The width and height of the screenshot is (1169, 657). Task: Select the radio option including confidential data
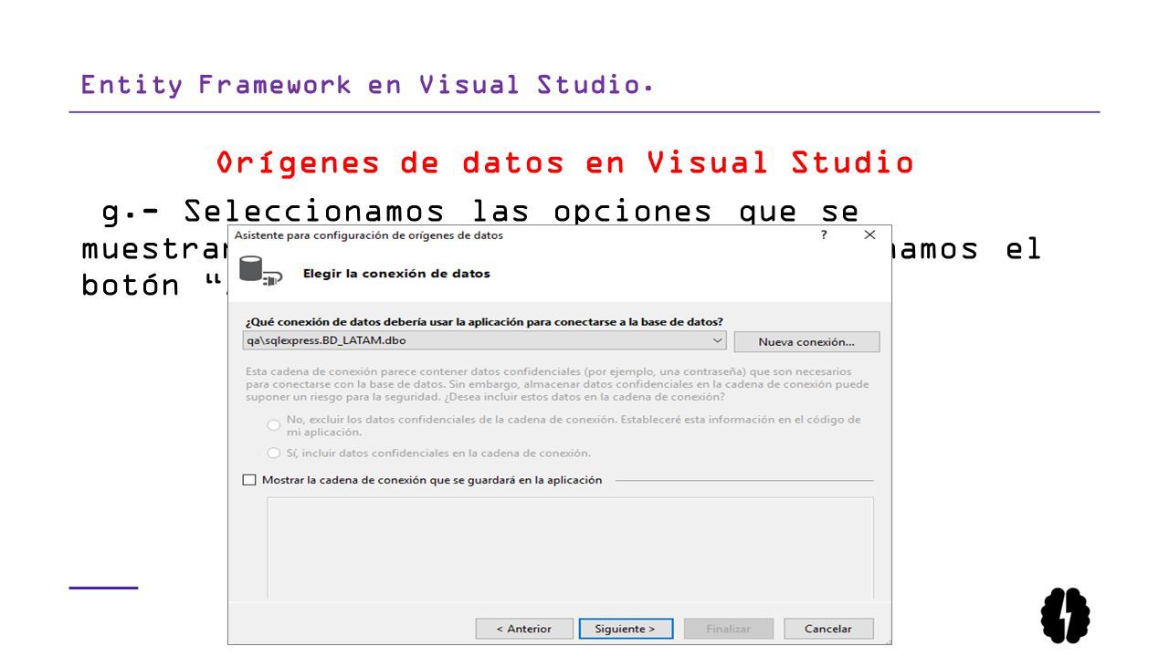click(273, 453)
